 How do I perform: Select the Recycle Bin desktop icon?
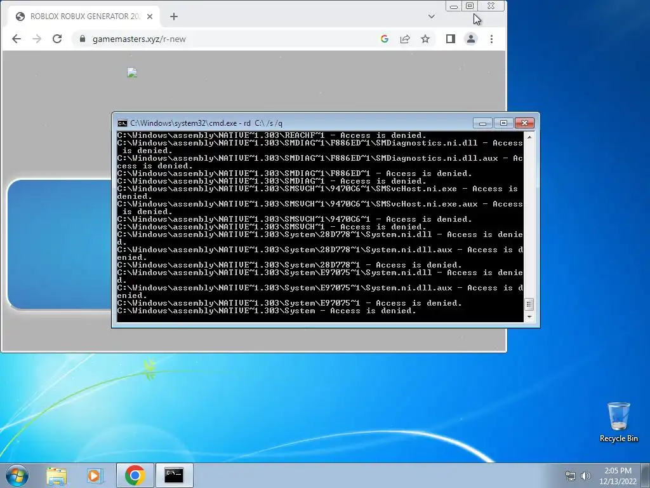tap(618, 422)
